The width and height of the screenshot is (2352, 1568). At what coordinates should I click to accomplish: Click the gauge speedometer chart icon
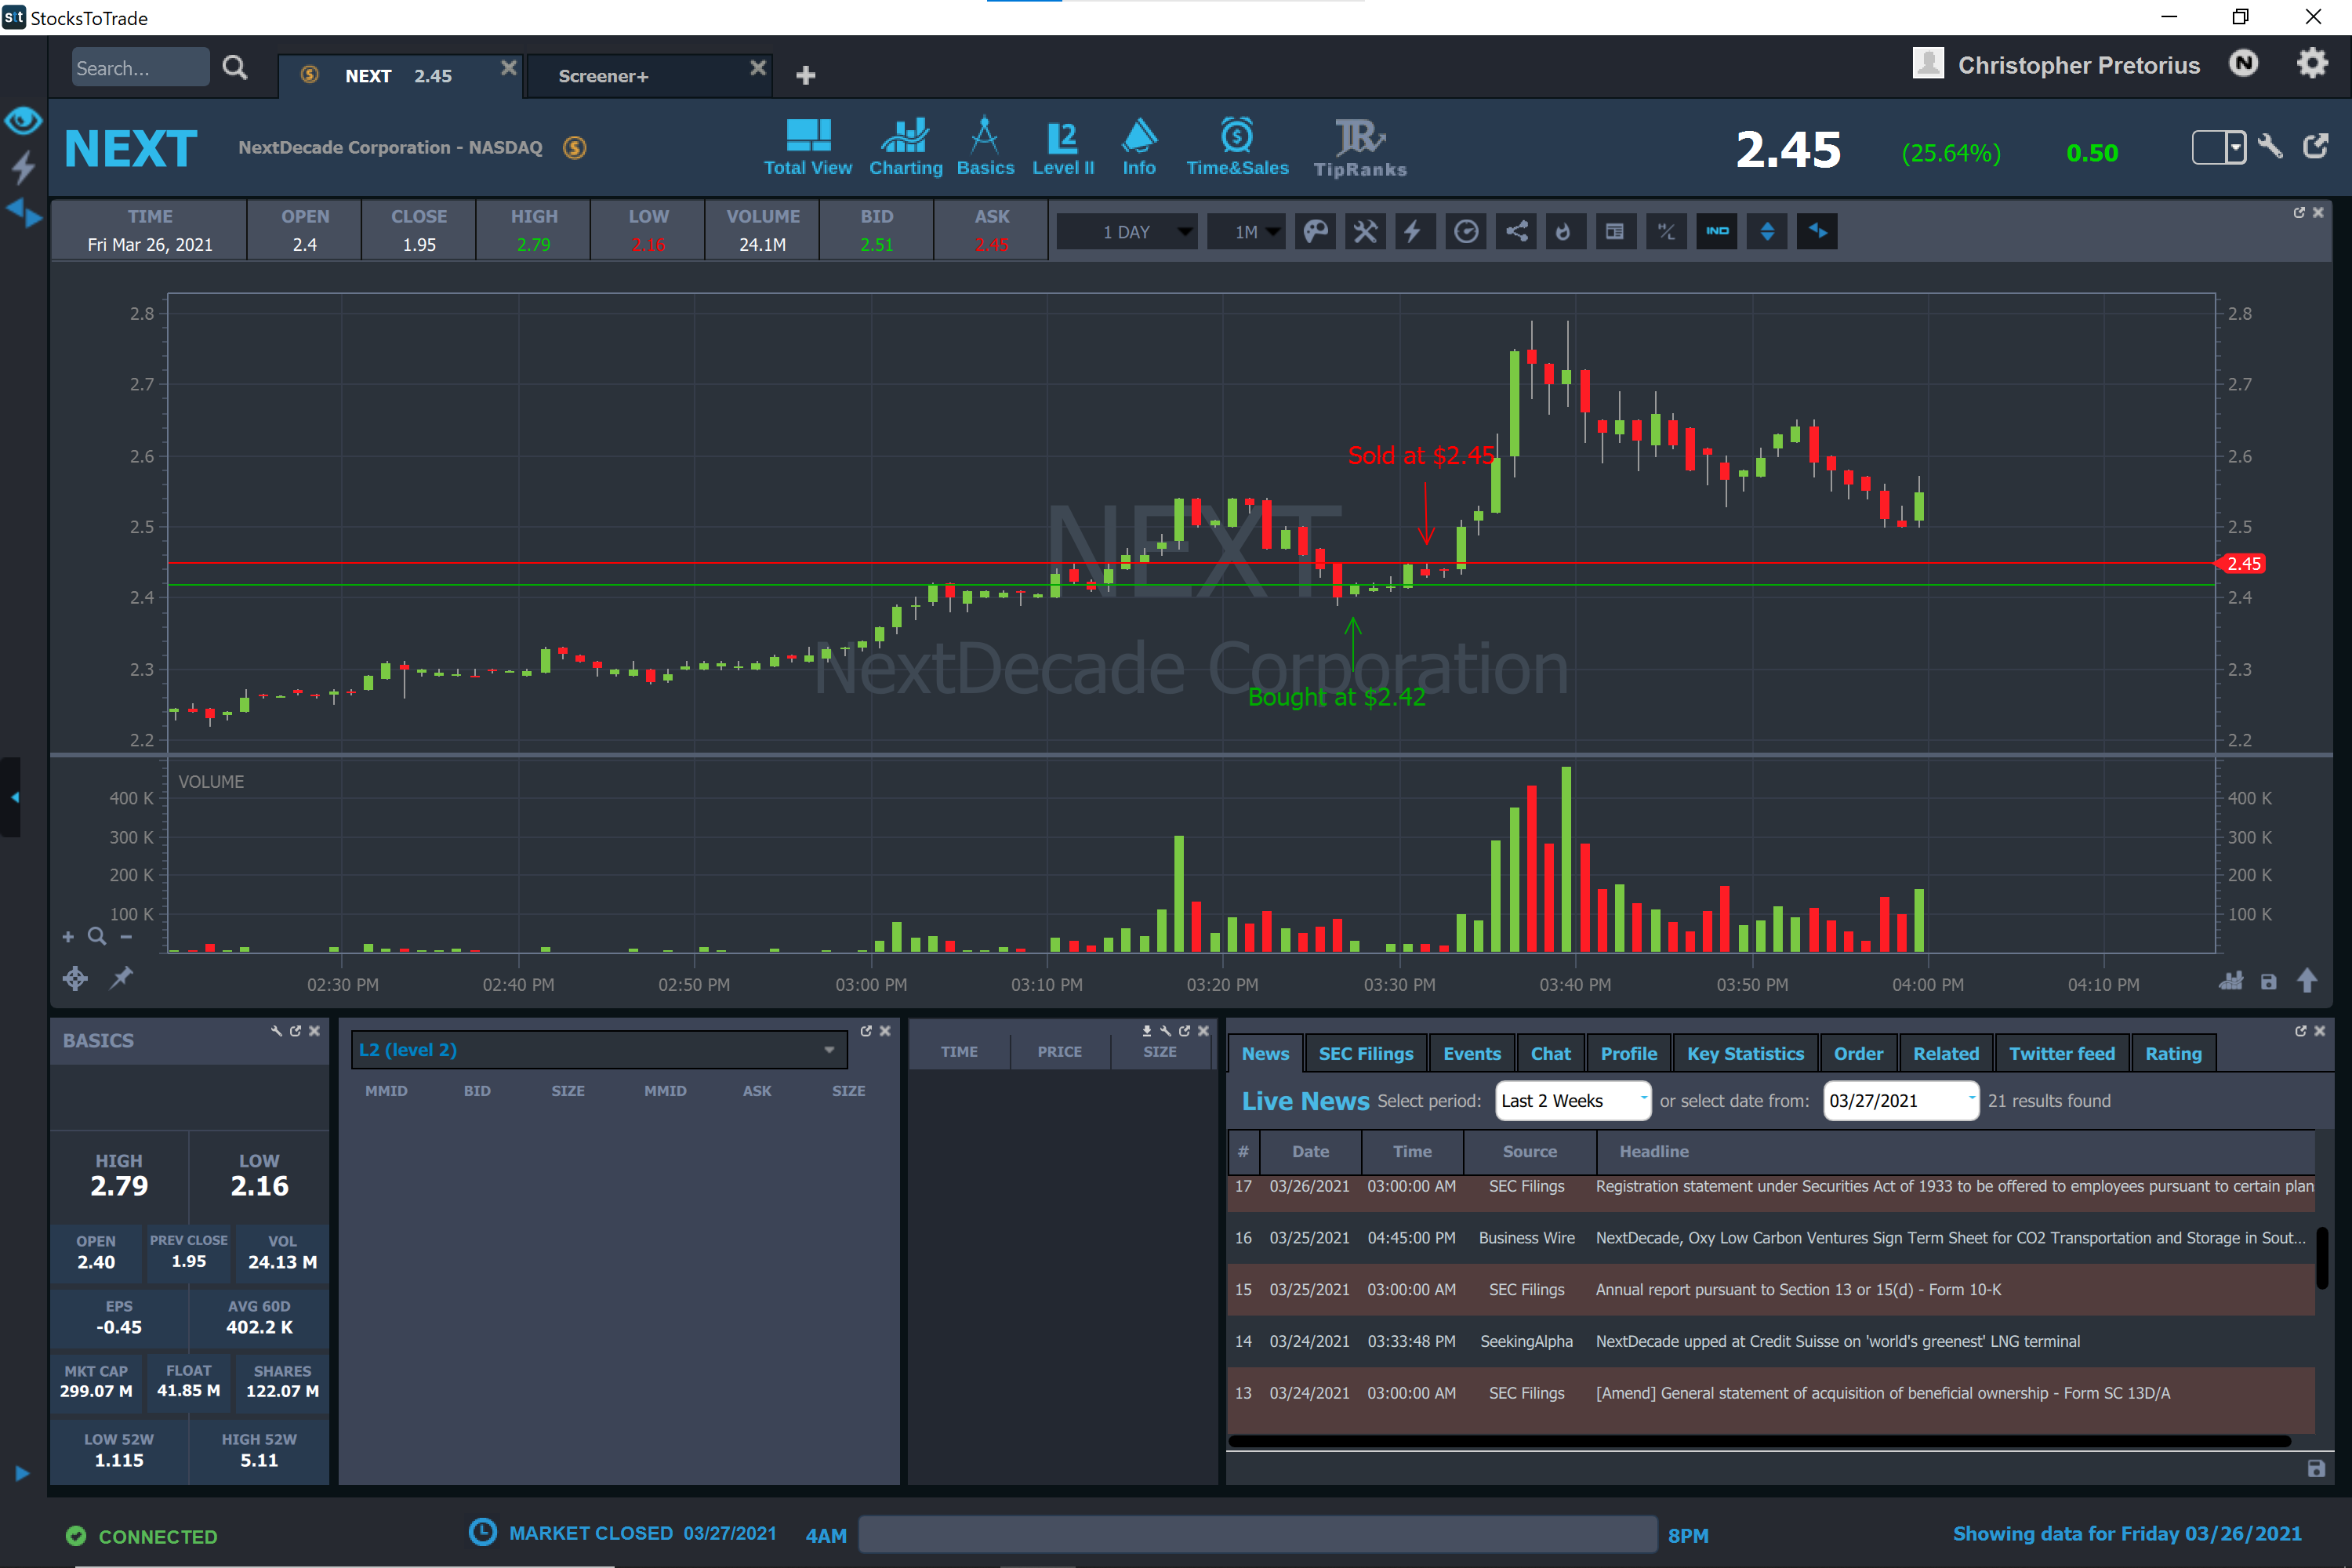click(x=1465, y=232)
